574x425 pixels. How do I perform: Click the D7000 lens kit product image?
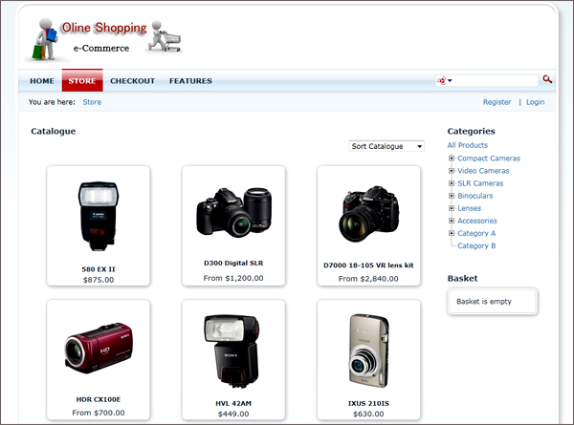point(368,213)
